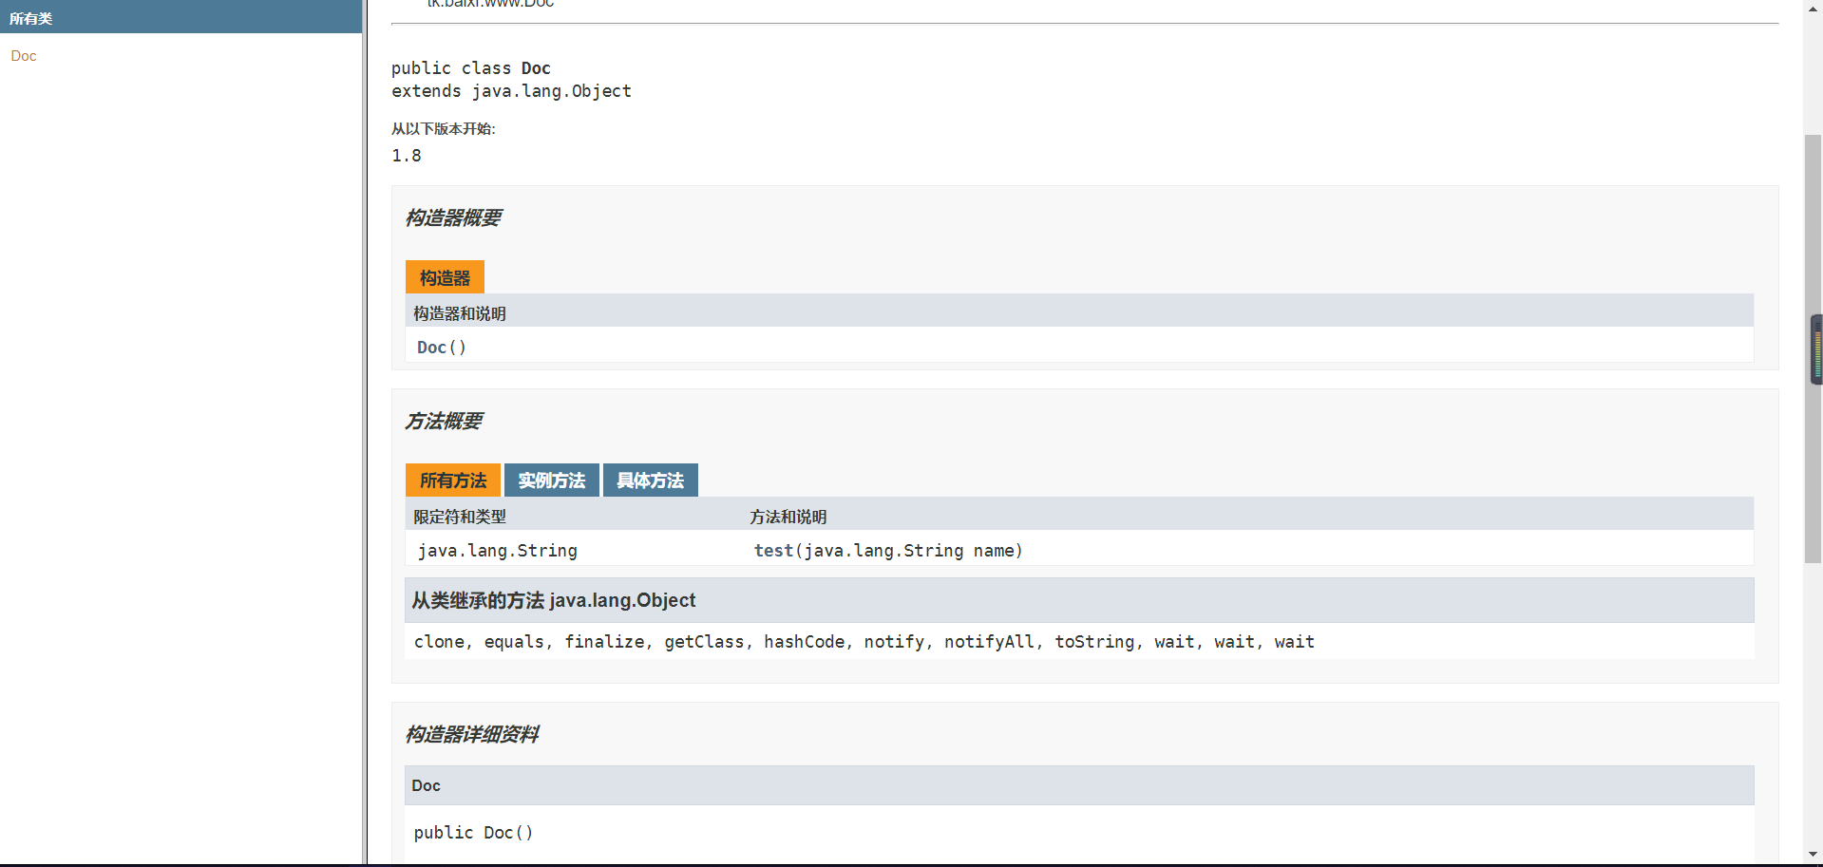Click the 构造器概要 heading
The width and height of the screenshot is (1823, 867).
tap(453, 218)
